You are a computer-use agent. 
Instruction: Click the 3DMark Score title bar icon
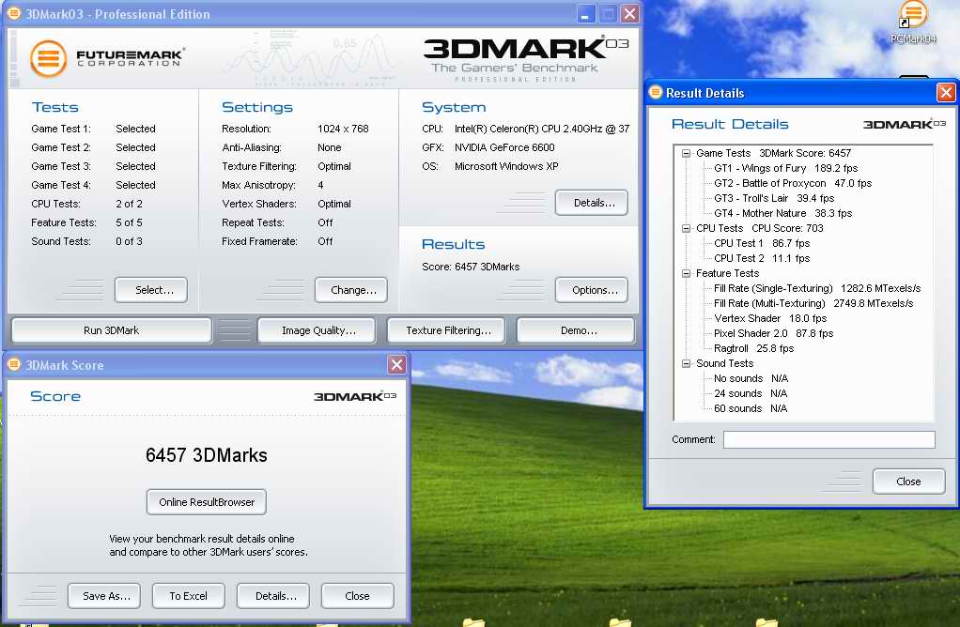pyautogui.click(x=13, y=364)
